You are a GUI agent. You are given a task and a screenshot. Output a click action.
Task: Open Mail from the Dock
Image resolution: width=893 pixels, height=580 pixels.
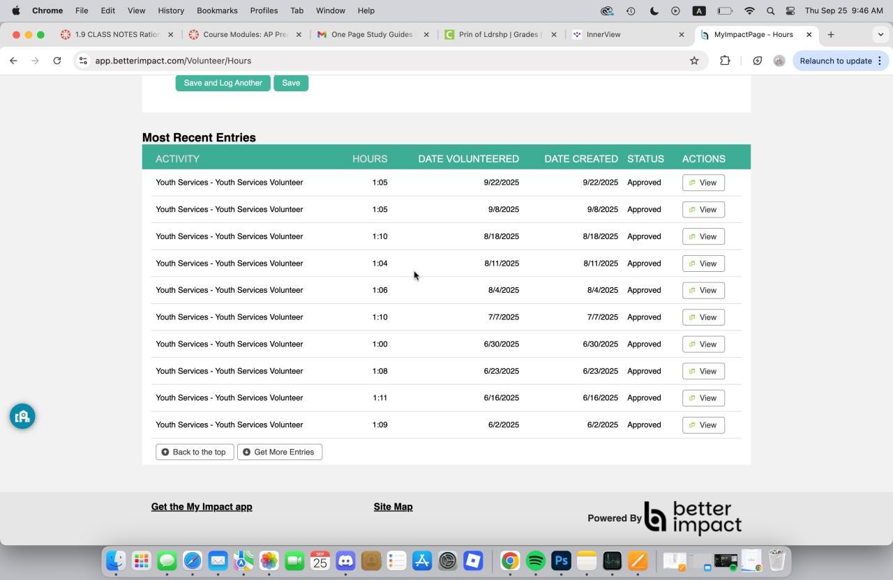[218, 560]
